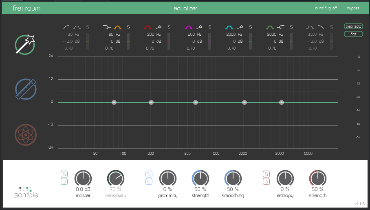Click the 600 Hz node on the EQ curve
Screen dimensions: 370x210
coord(196,102)
